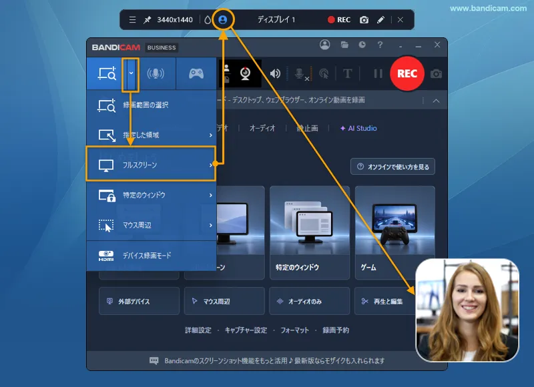Collapse the mode description bar with the chevron

click(436, 101)
